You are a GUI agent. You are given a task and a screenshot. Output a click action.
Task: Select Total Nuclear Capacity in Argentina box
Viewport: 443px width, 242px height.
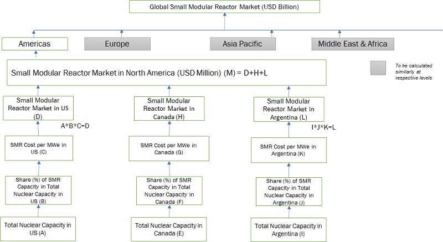click(289, 229)
